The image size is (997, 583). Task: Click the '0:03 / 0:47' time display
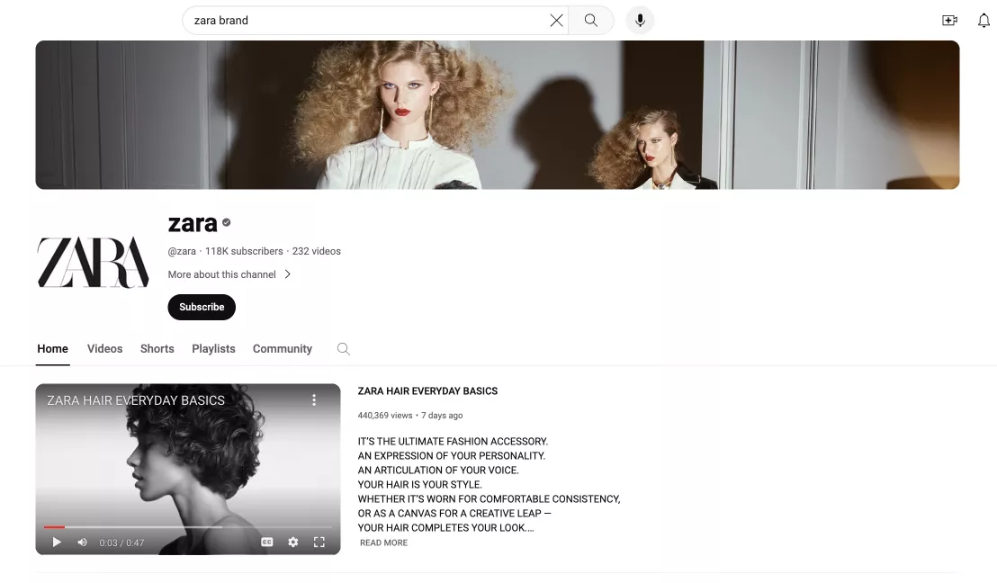(x=122, y=543)
